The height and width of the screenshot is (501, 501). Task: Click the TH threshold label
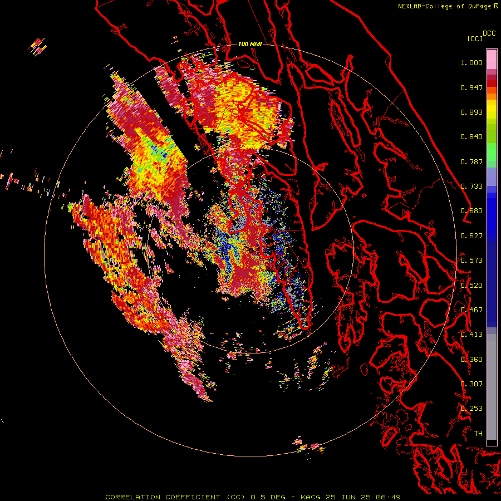[x=478, y=434]
